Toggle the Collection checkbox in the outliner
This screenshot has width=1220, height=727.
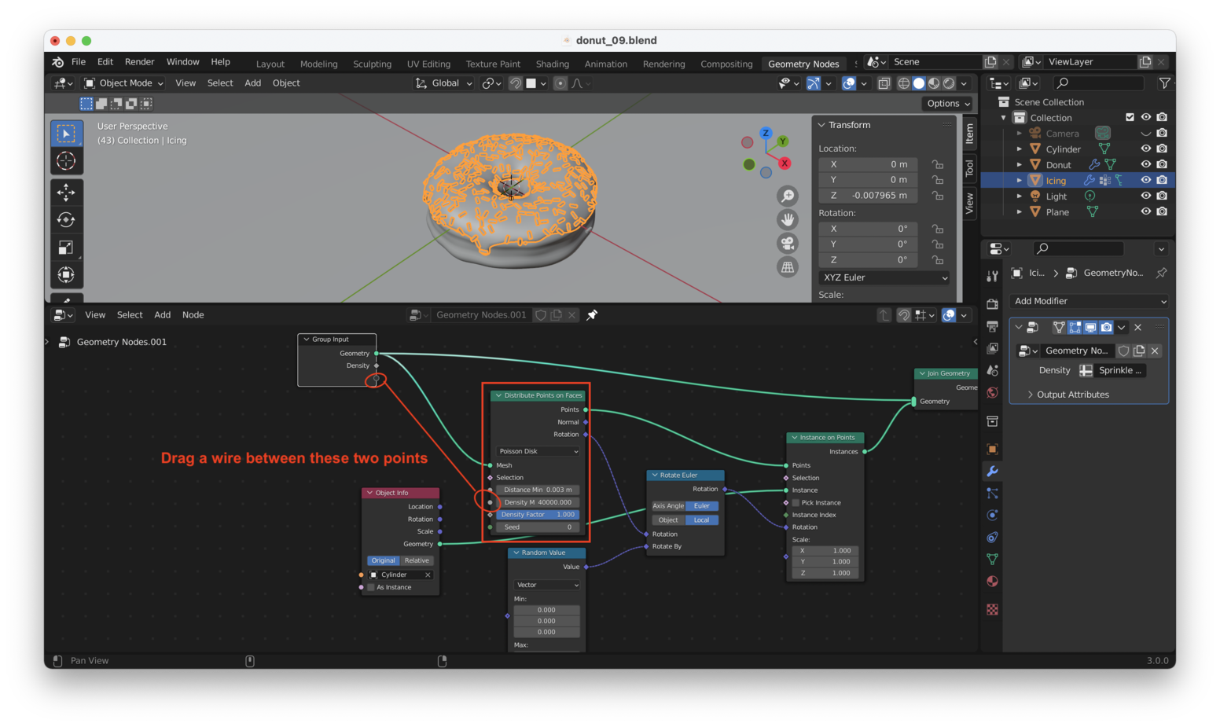(1130, 116)
